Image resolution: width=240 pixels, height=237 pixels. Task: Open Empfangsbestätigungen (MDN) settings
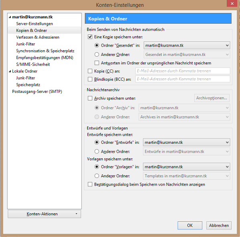coord(45,57)
